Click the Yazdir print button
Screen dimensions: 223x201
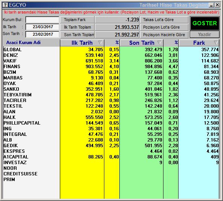[x=205, y=34]
